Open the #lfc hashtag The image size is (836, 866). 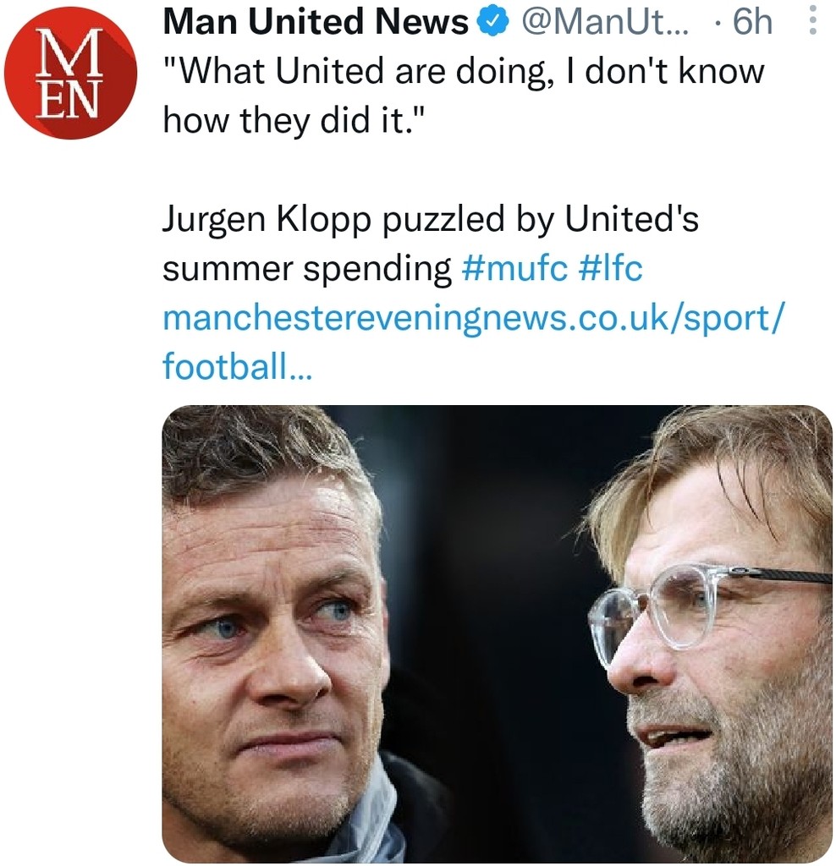click(611, 269)
